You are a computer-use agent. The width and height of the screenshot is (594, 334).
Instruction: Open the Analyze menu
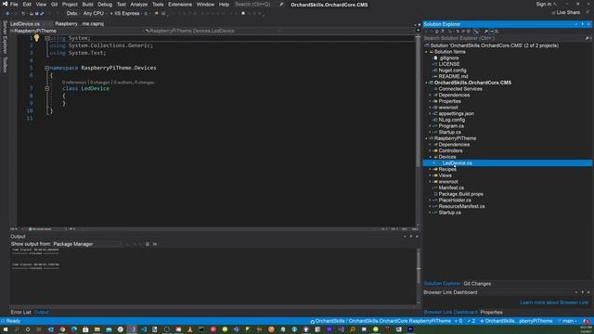tap(138, 5)
